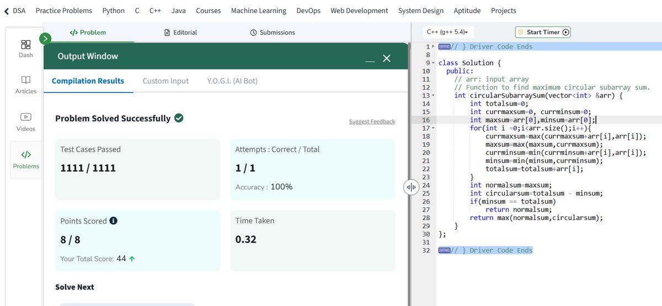Screen dimensions: 662x306
Task: Place cursor on return max(normalsum,circularsum) line
Action: [536, 218]
